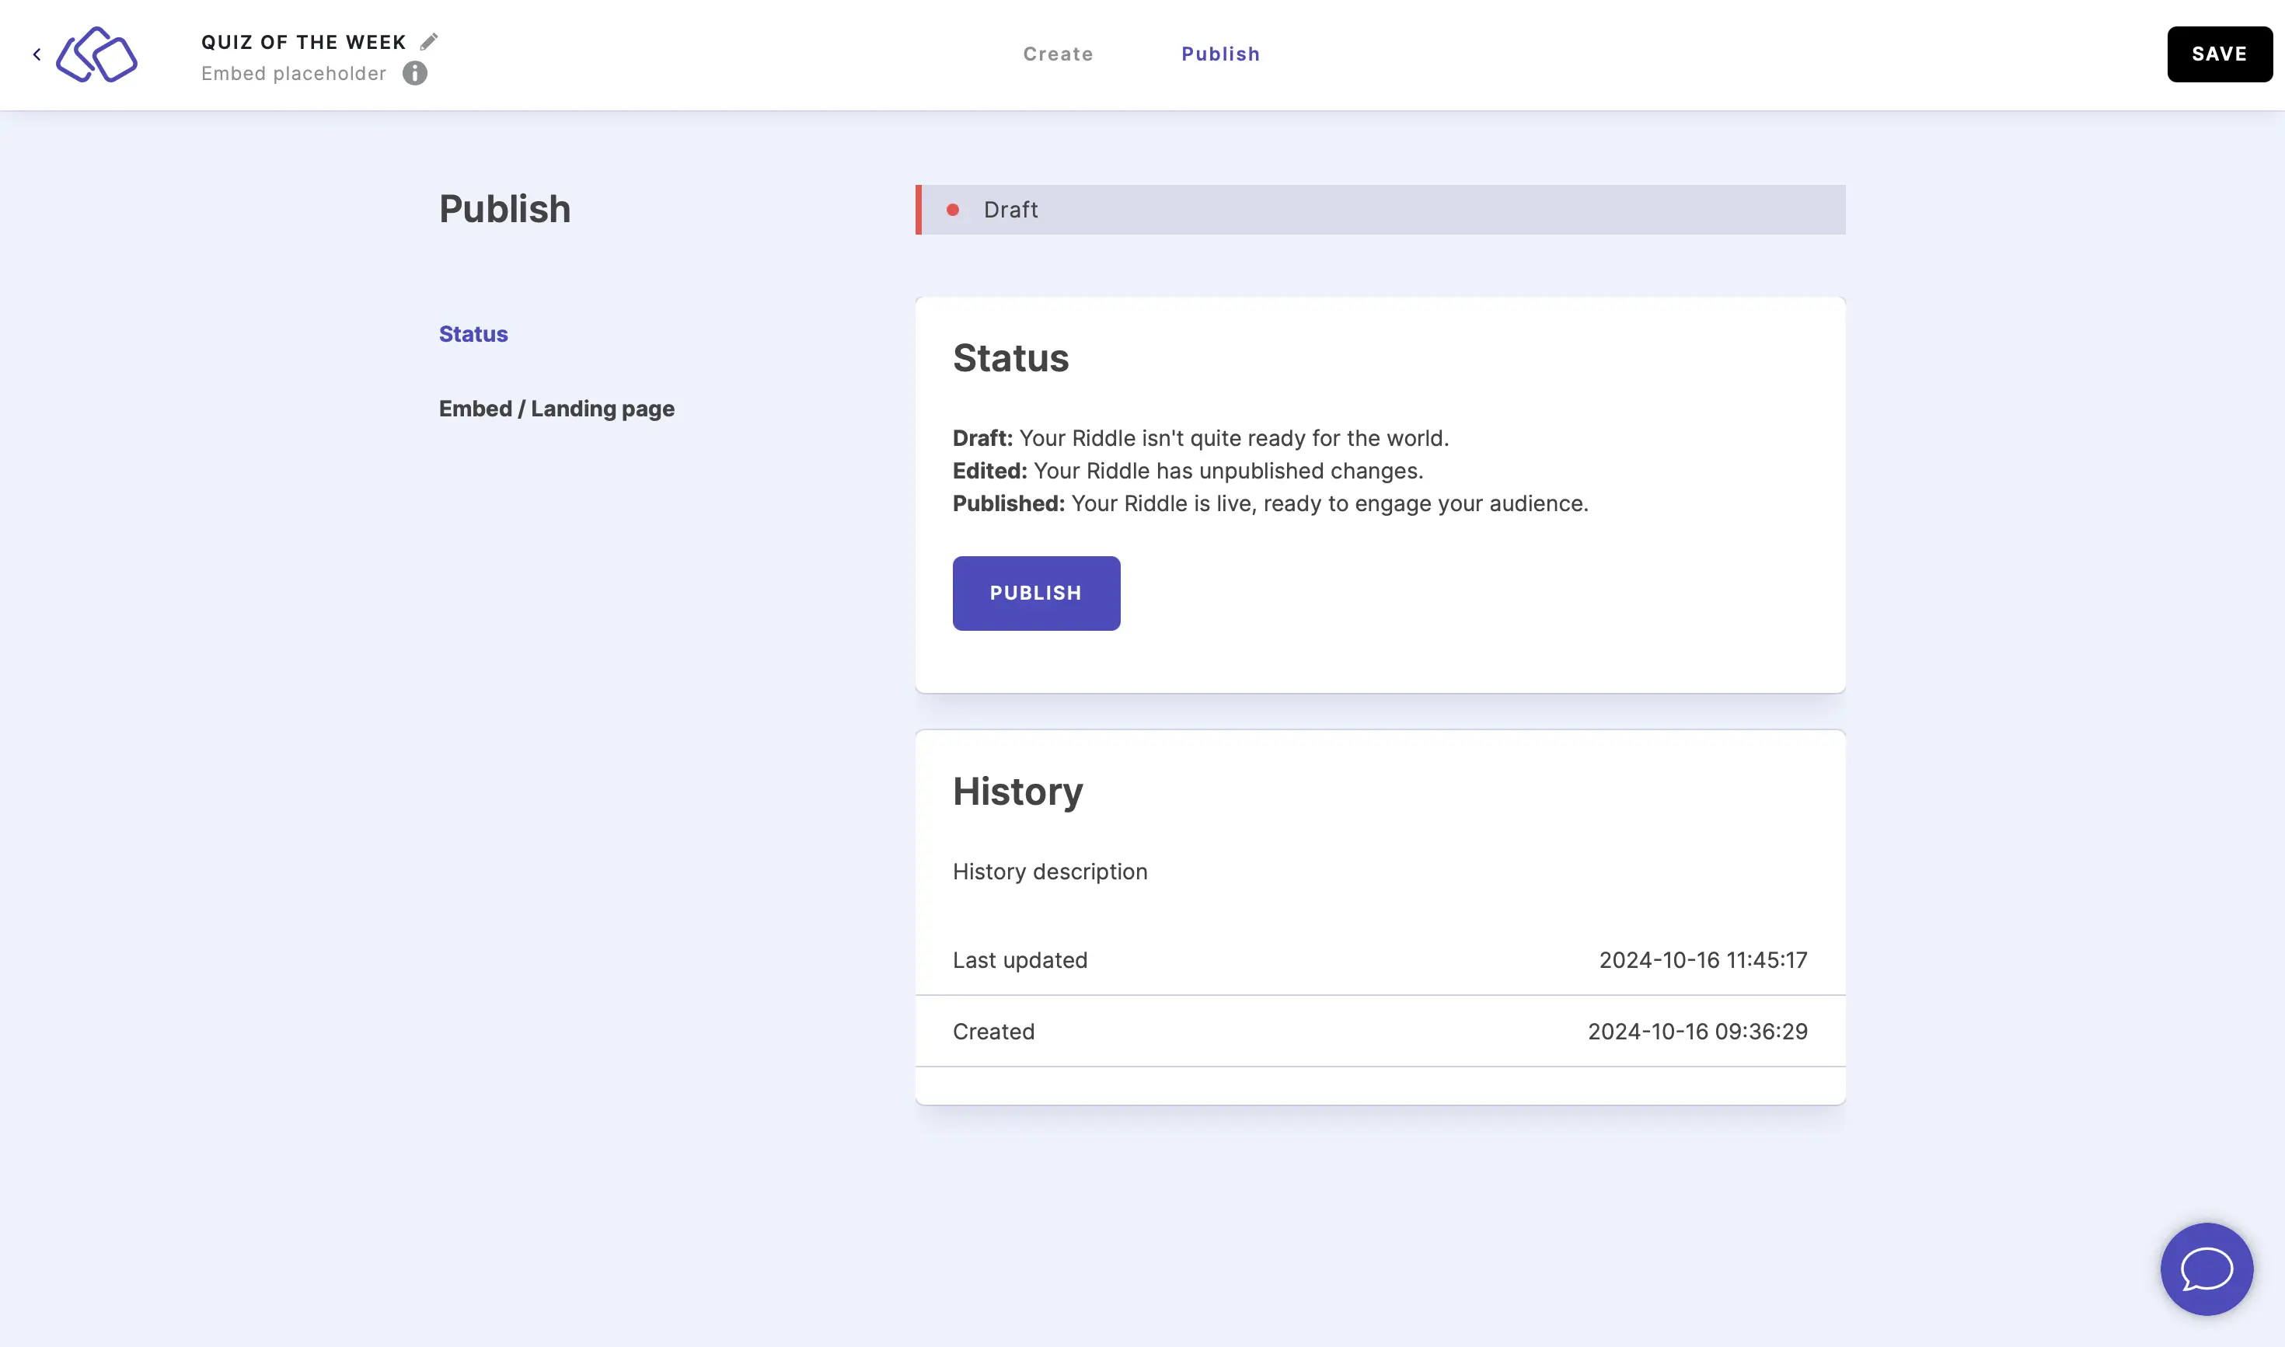
Task: Select the Publish tab
Action: [x=1220, y=53]
